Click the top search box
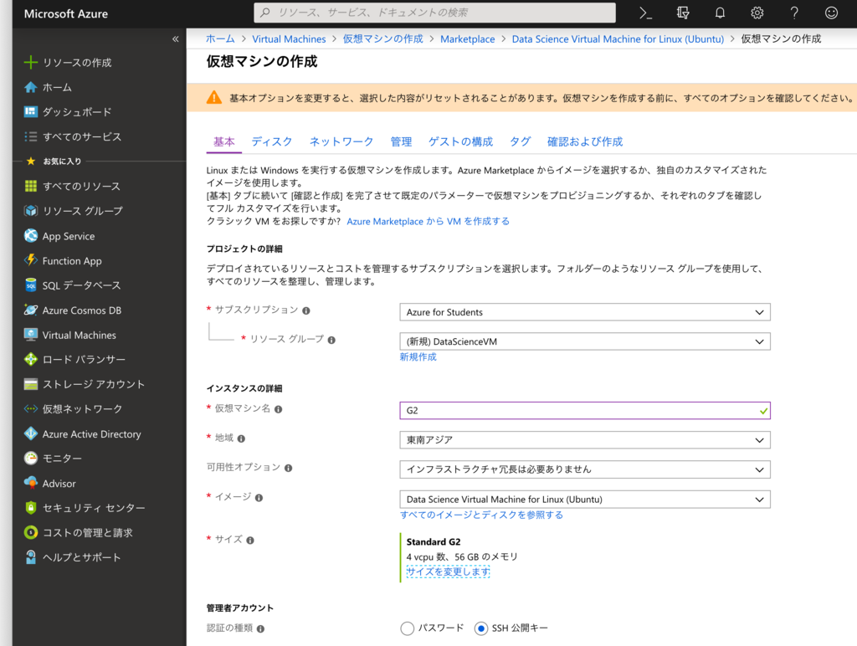 (434, 13)
